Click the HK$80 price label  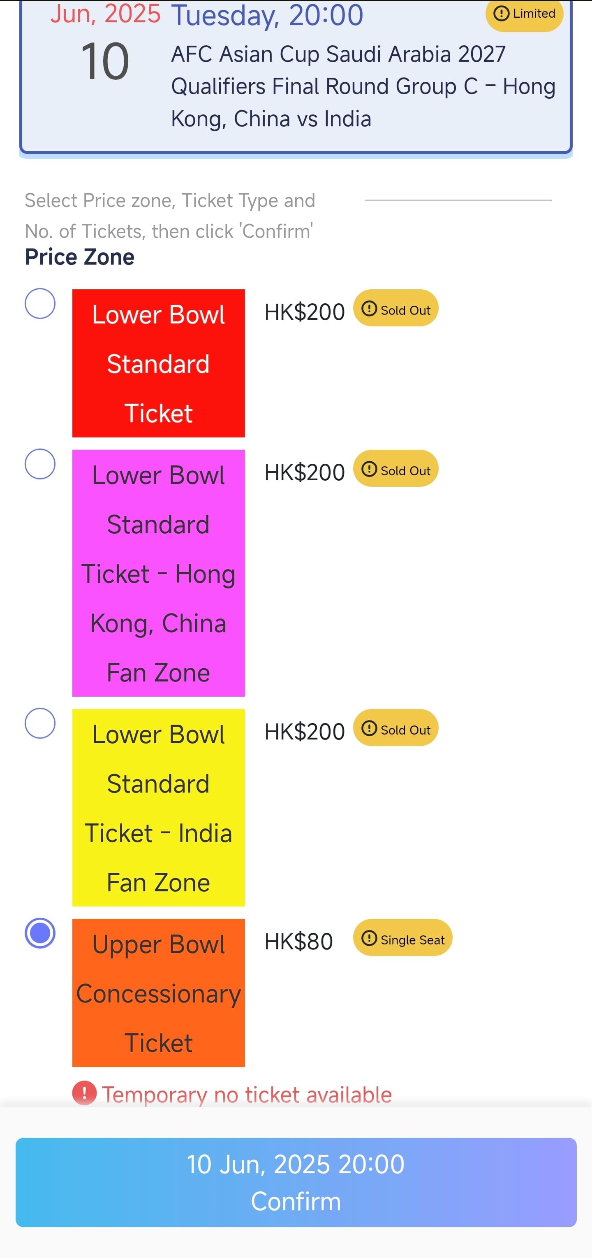click(299, 942)
